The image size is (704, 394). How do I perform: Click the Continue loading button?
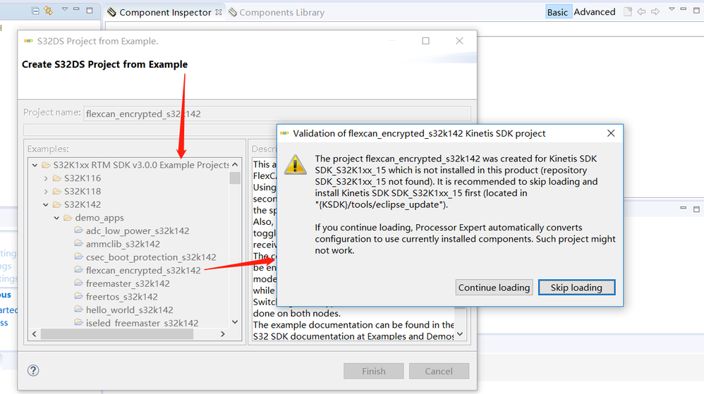(494, 288)
